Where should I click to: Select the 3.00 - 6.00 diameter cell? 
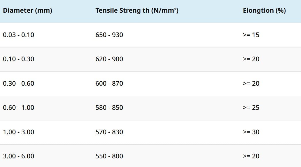[18, 156]
